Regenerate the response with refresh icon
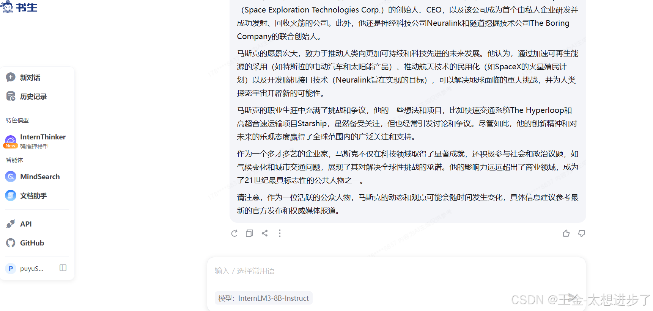 coord(234,233)
